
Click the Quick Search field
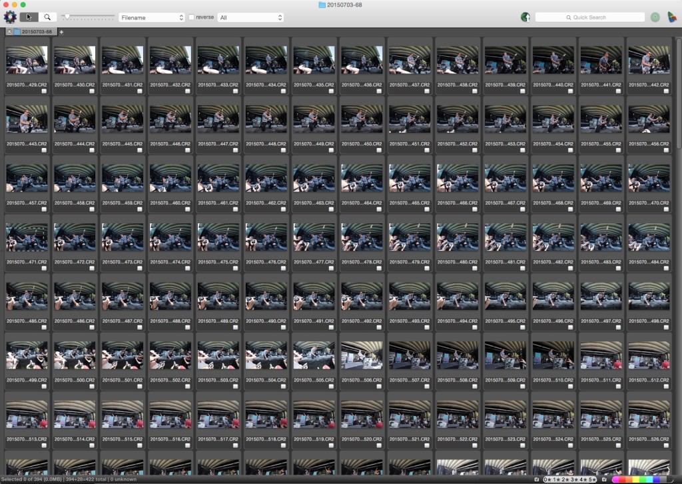(590, 17)
